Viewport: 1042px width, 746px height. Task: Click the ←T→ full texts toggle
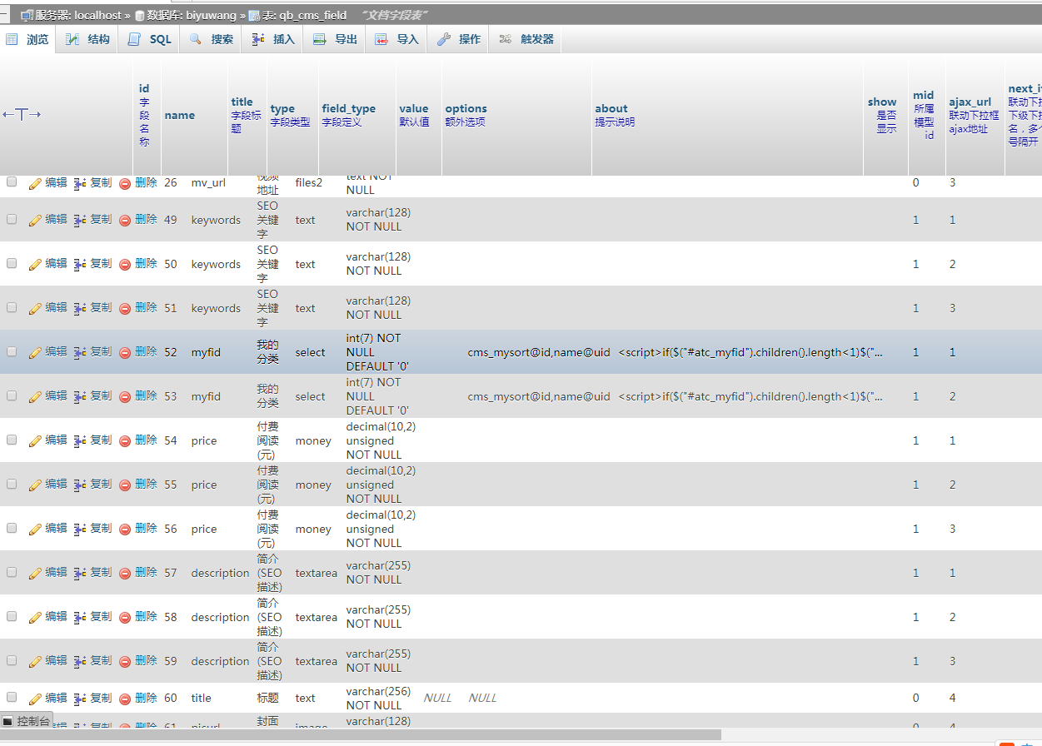pyautogui.click(x=22, y=115)
